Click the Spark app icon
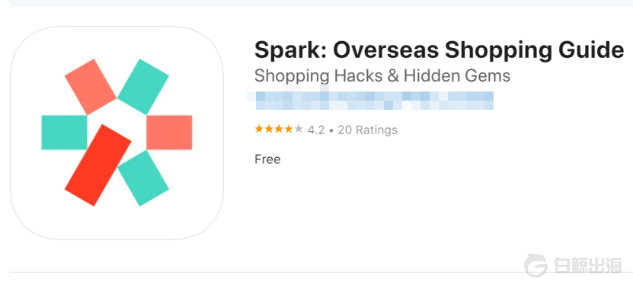This screenshot has height=289, width=633. tap(117, 133)
